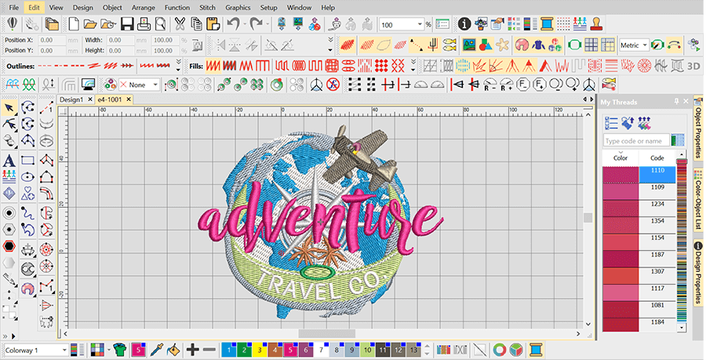
Task: Click the Undo arrow icon
Action: 233,24
